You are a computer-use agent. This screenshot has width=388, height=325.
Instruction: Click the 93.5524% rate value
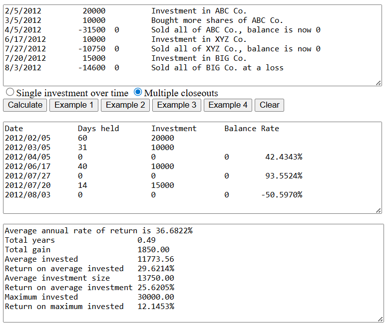tap(284, 176)
